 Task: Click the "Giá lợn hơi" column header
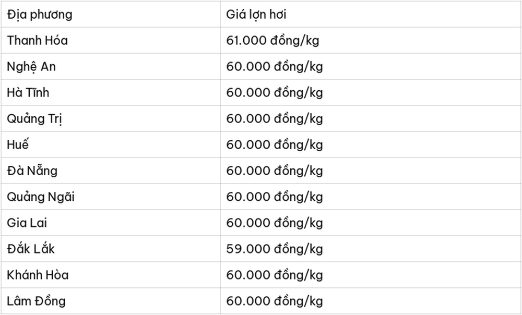coord(371,14)
